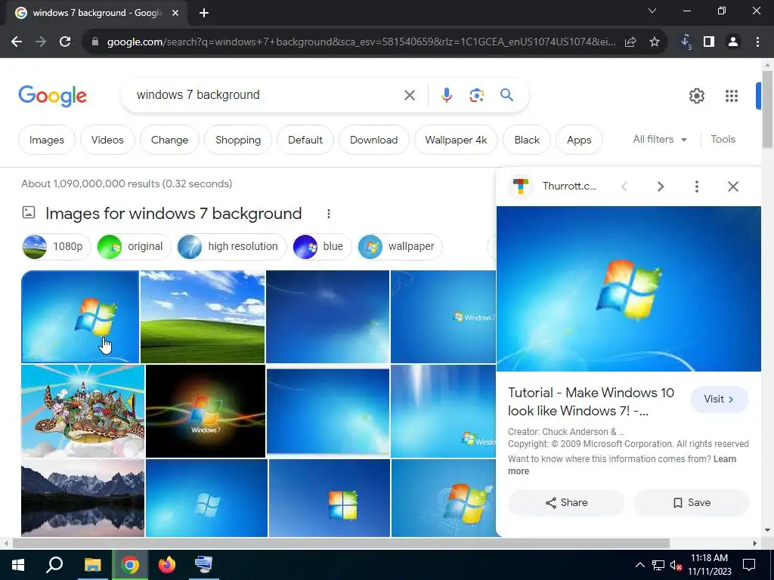This screenshot has height=580, width=774.
Task: Share the previewed image
Action: (x=566, y=502)
